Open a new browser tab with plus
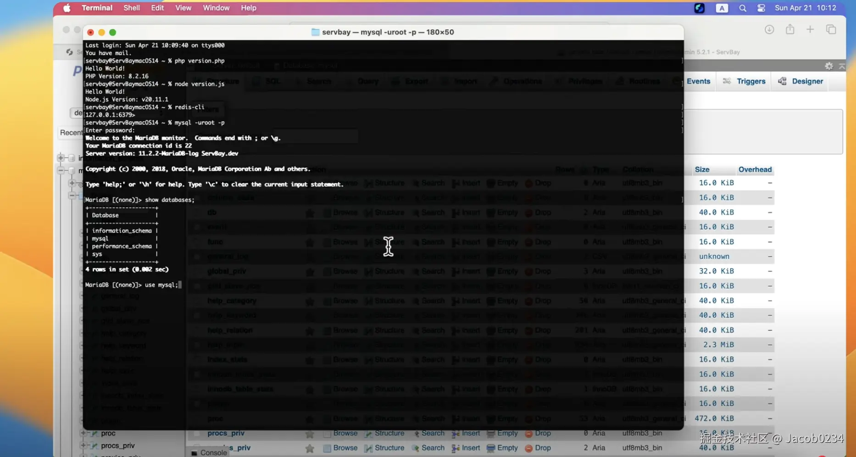 pos(810,29)
